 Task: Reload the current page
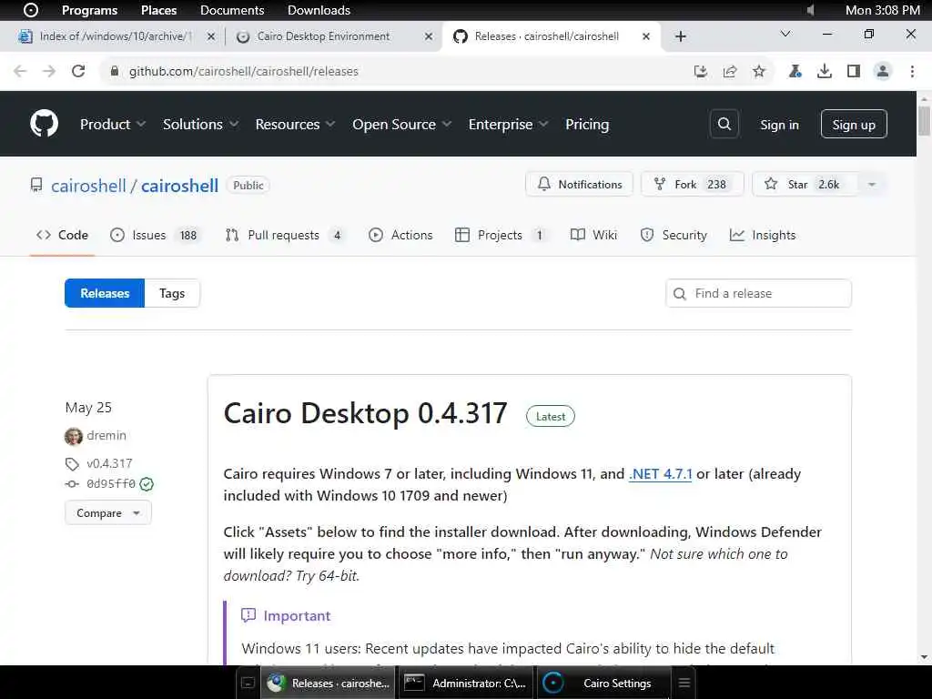click(x=78, y=71)
